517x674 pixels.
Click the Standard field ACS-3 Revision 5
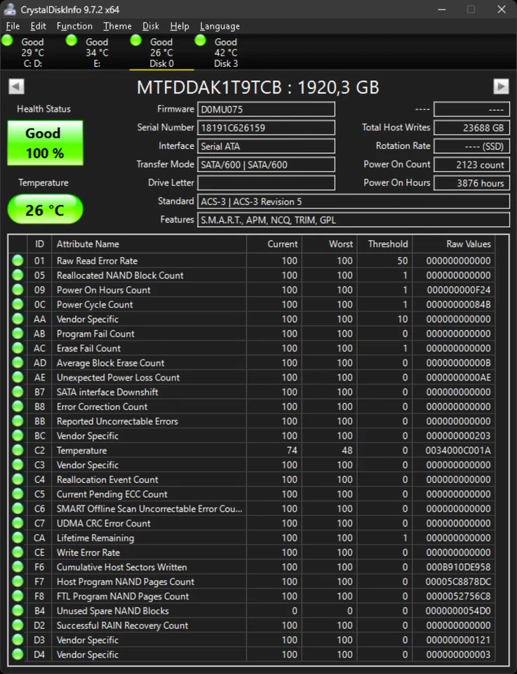354,201
